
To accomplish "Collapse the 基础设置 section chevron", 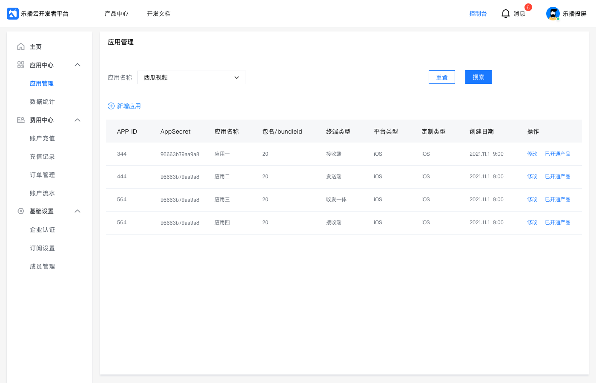I will [x=77, y=211].
